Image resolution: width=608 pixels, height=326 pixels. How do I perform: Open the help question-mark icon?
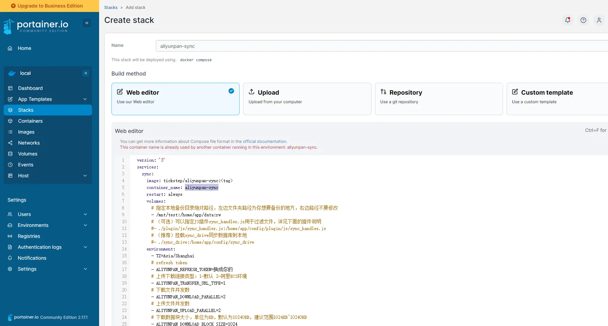click(x=583, y=20)
